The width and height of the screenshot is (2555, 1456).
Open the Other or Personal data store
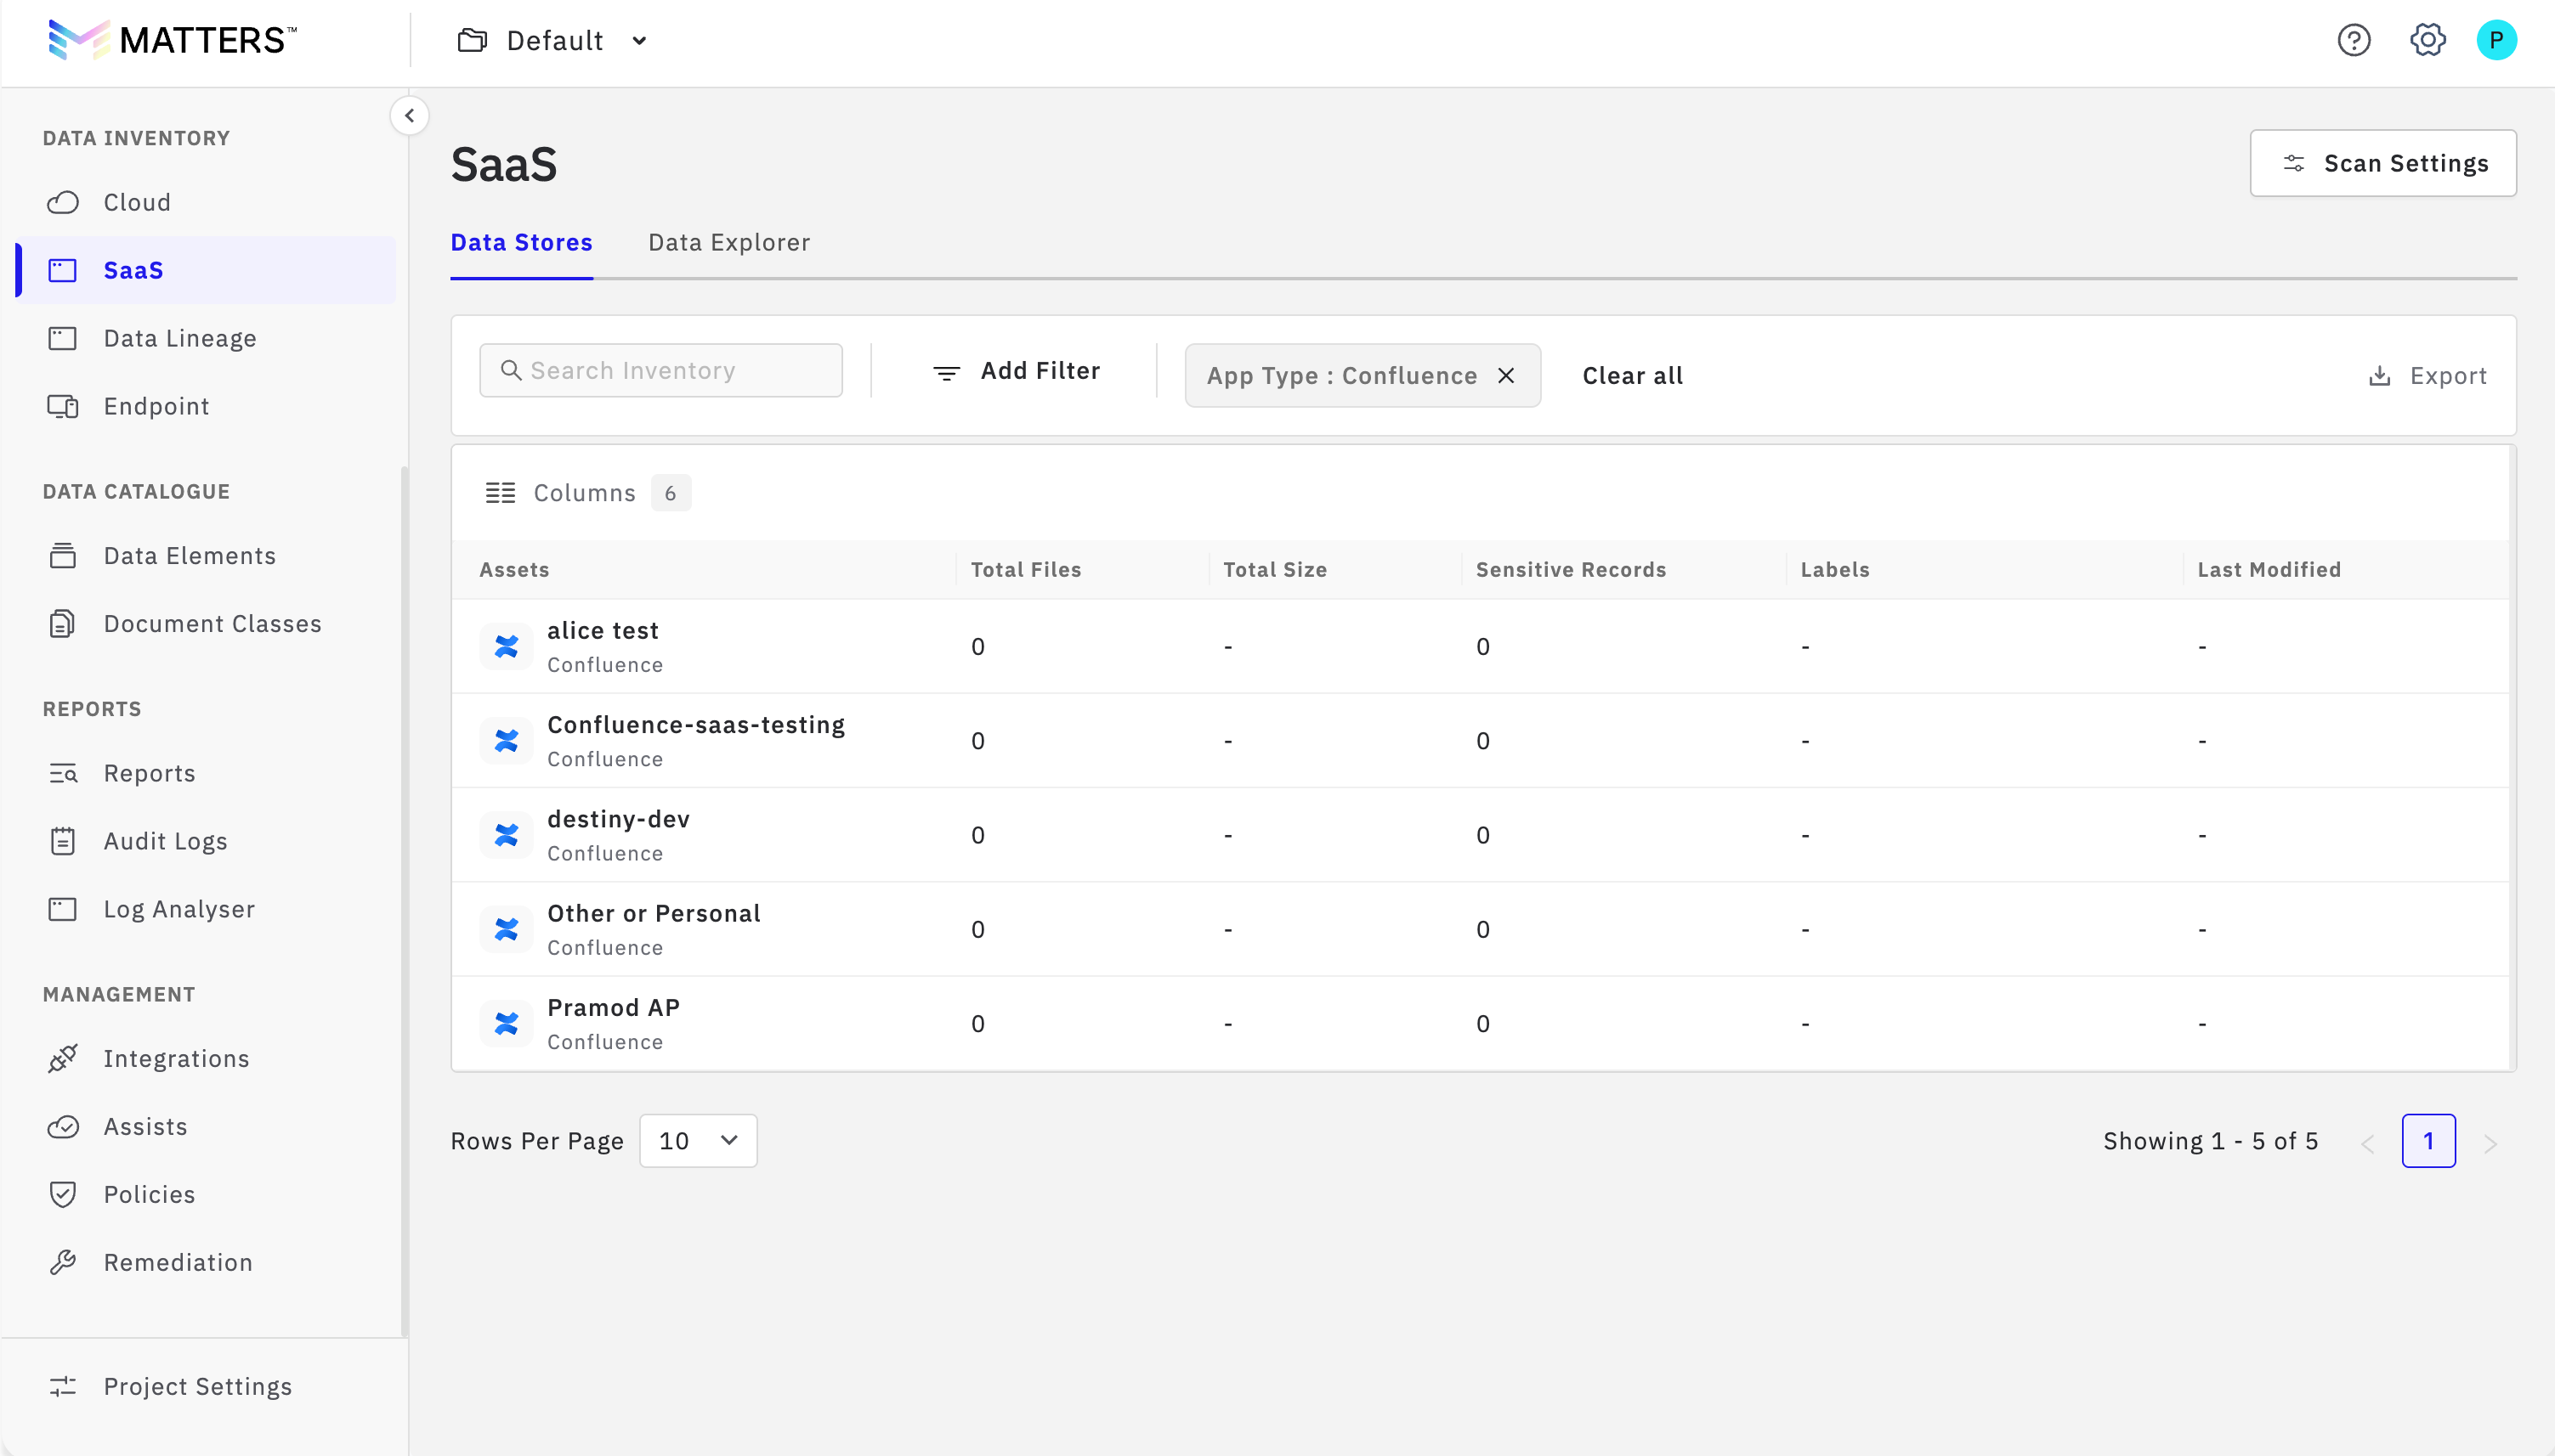[654, 913]
